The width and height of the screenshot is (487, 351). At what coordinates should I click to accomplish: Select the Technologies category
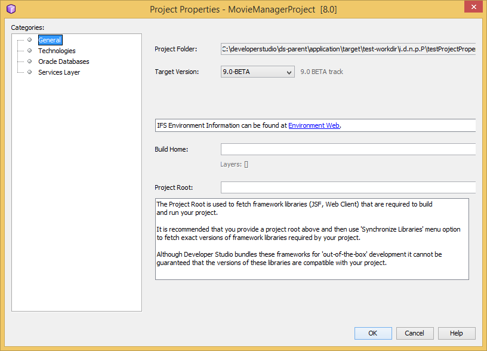[57, 51]
